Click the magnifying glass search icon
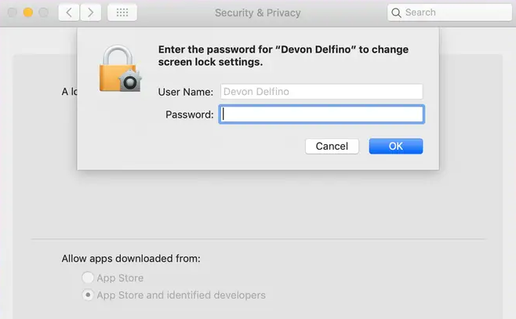The image size is (516, 319). tap(396, 13)
